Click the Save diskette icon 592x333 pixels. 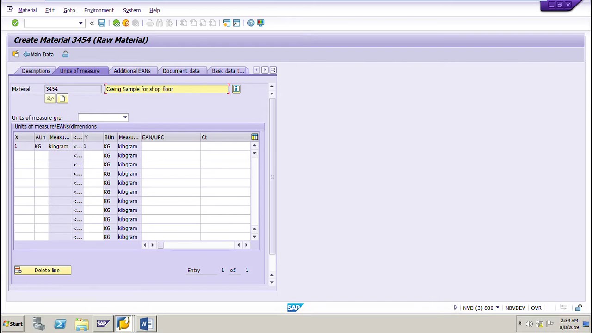[101, 23]
